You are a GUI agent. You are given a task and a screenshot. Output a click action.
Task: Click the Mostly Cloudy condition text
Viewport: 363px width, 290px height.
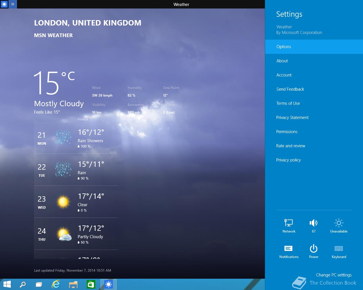point(59,104)
